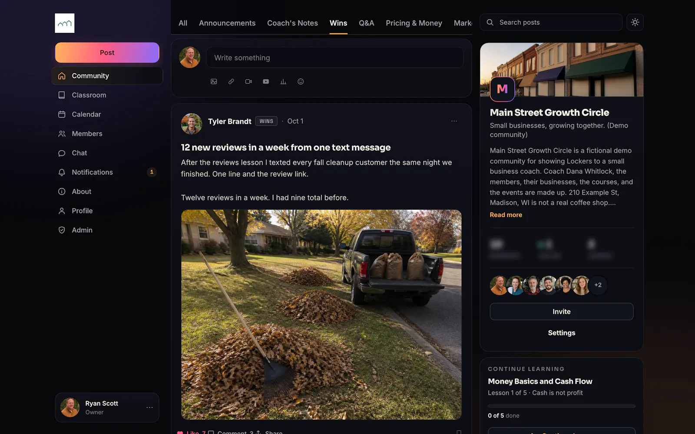This screenshot has width=695, height=434.
Task: Open the fall leaves post photo
Action: (321, 315)
